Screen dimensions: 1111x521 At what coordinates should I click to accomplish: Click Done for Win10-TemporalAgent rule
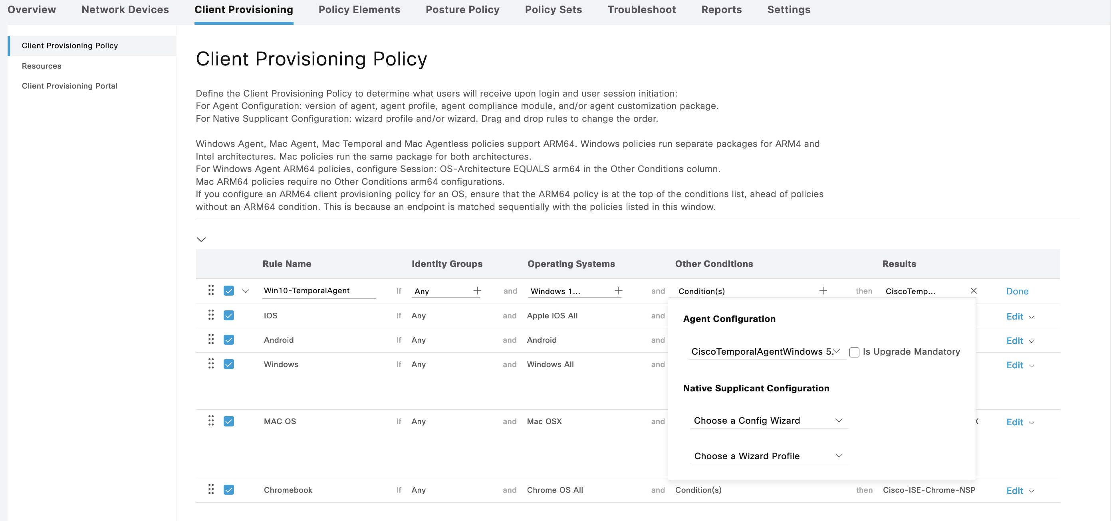click(1017, 291)
